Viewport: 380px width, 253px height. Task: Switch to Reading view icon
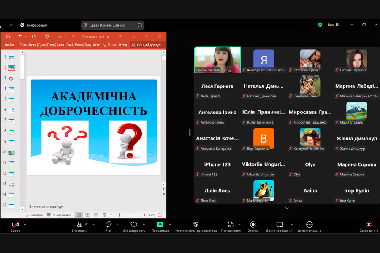point(96,215)
